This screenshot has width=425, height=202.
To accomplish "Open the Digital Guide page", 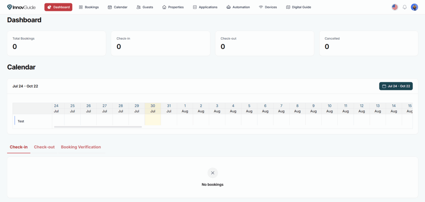I will pos(298,7).
